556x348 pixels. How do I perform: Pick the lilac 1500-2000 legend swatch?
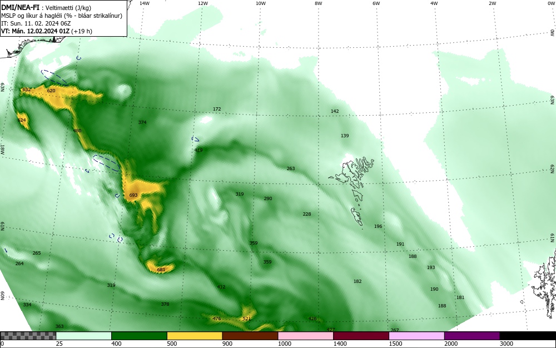pyautogui.click(x=416, y=336)
